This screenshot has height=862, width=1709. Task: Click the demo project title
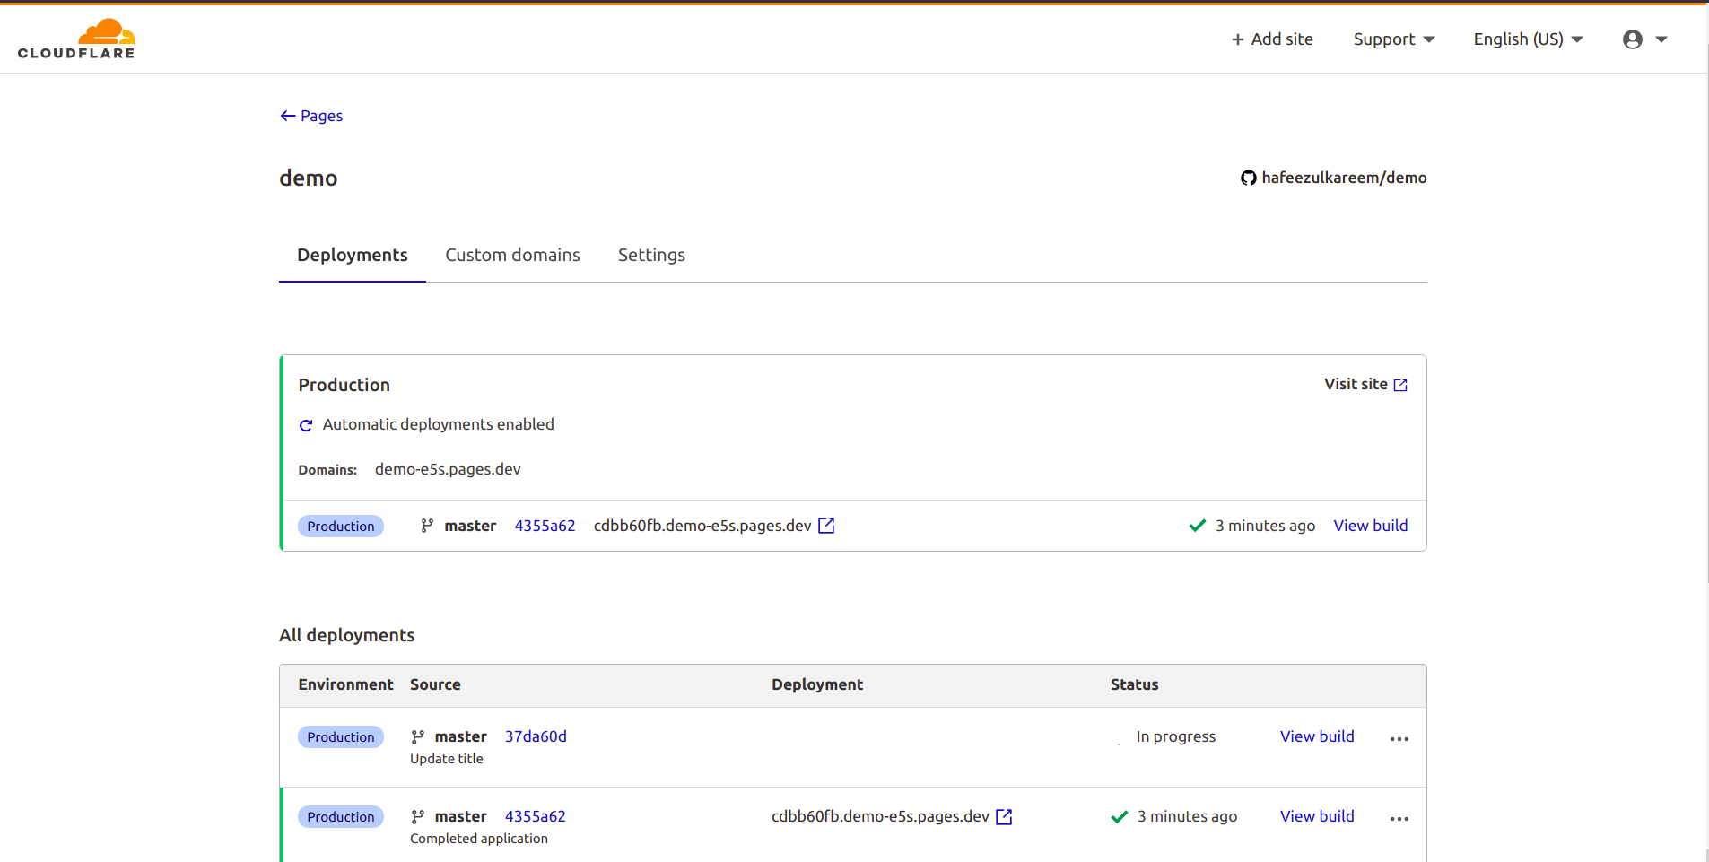click(x=308, y=178)
